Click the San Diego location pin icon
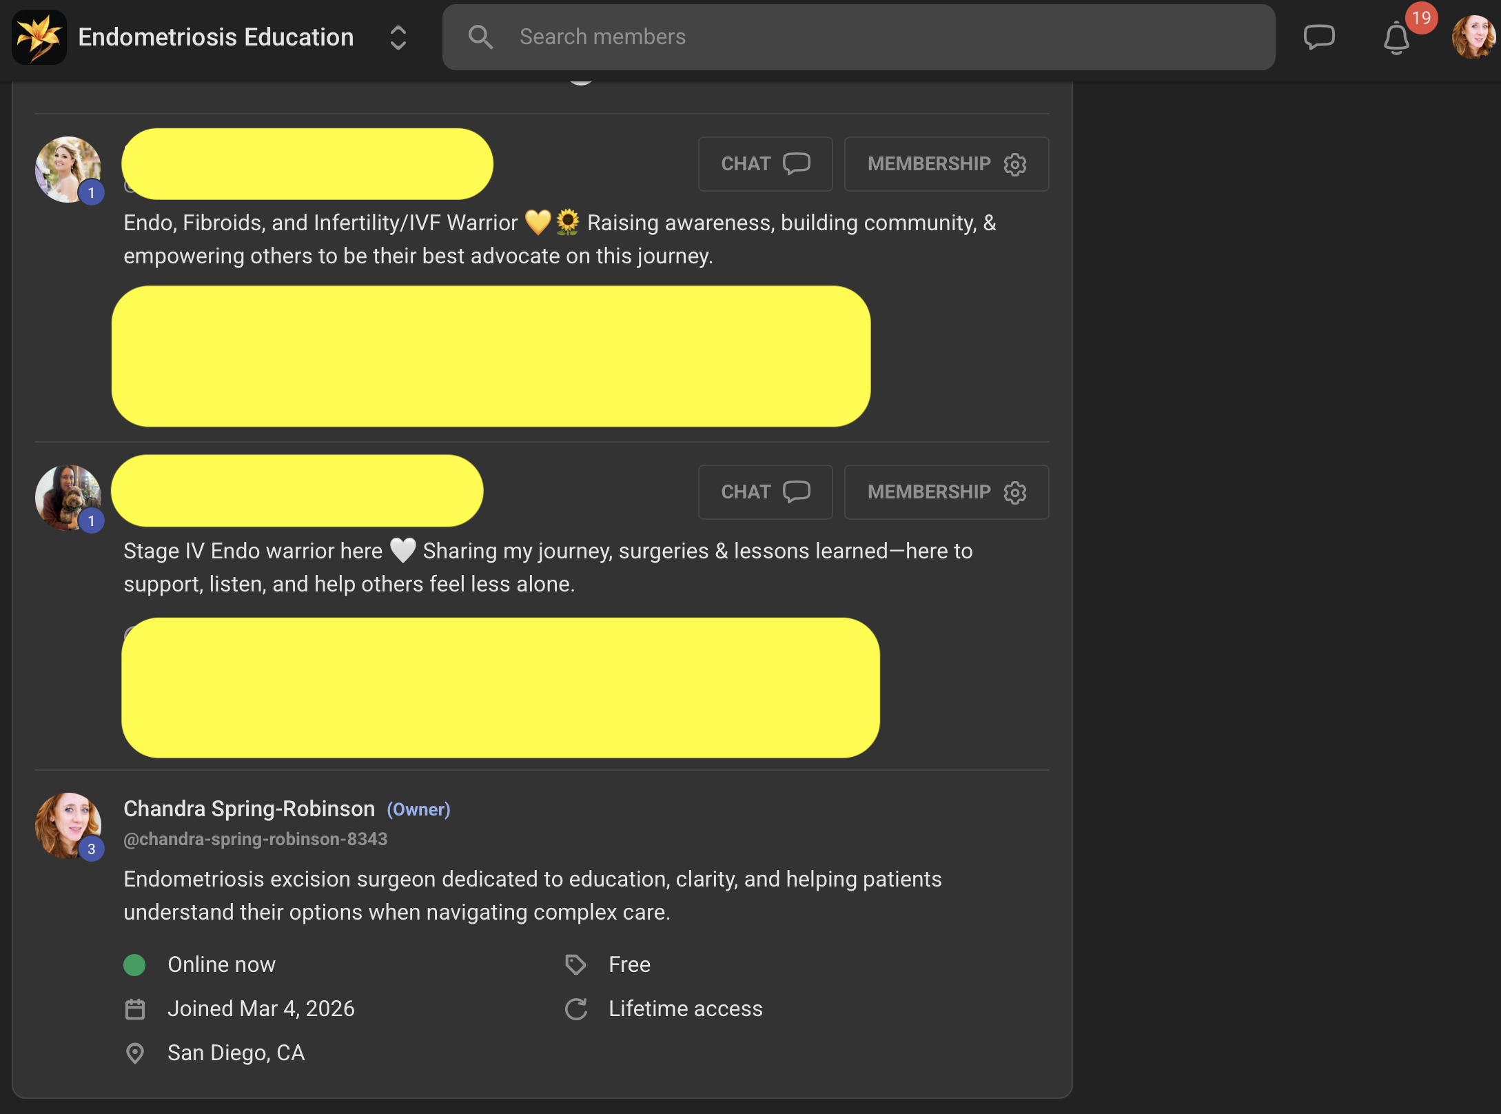Screen dimensions: 1501x1114 (135, 1053)
